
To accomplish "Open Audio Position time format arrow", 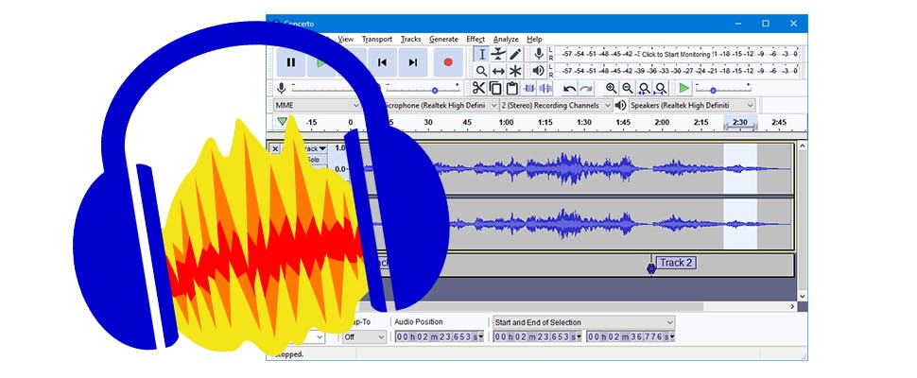I will pyautogui.click(x=481, y=337).
